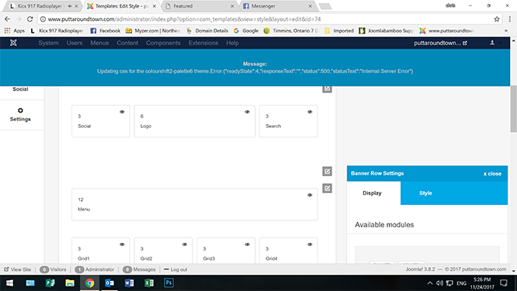Image resolution: width=517 pixels, height=291 pixels.
Task: Open the user account dropdown in admin bar
Action: (x=495, y=43)
